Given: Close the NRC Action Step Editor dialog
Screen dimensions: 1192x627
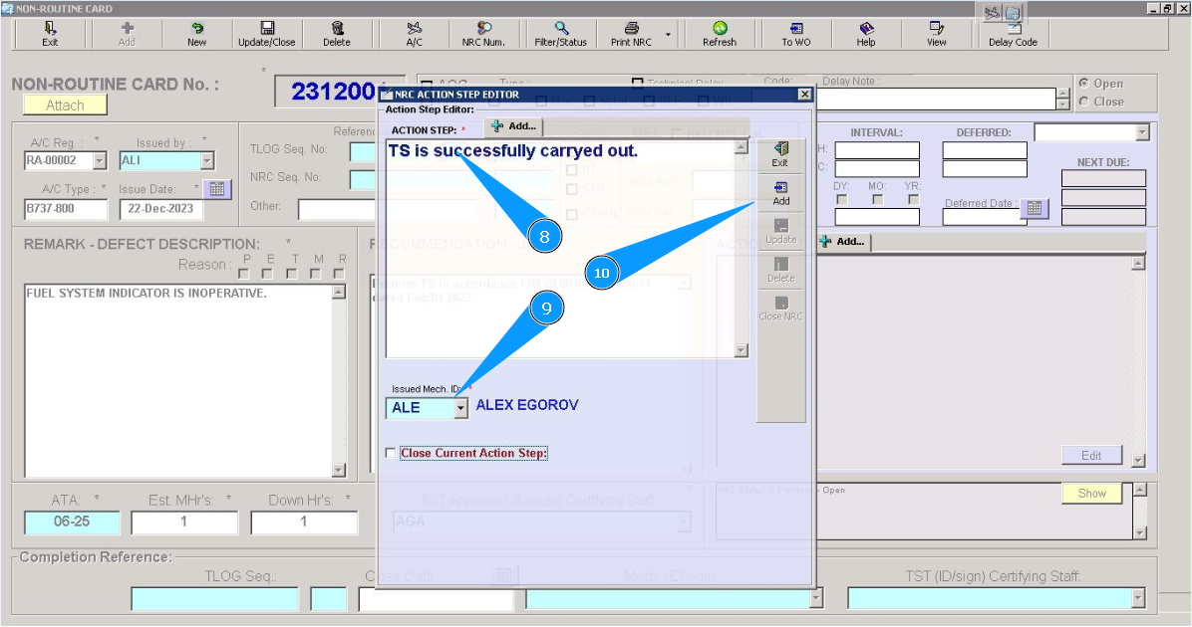Looking at the screenshot, I should pos(804,95).
